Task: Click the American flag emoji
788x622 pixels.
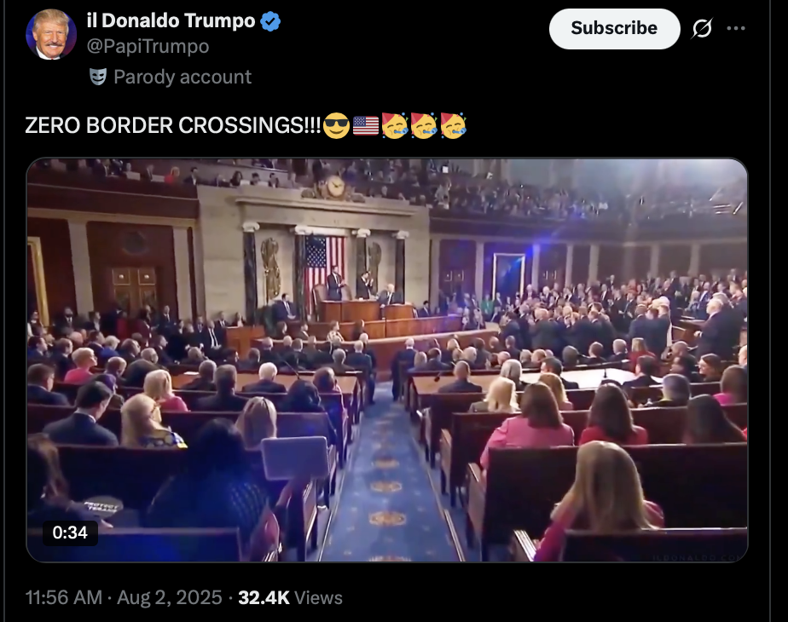Action: (366, 125)
